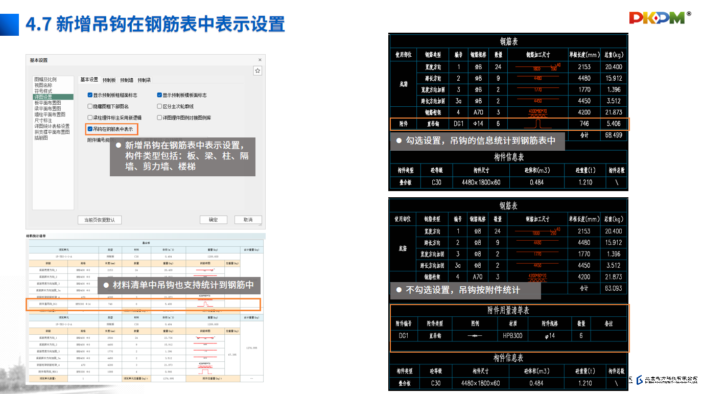703x394 pixels.
Task: Confirm settings with the 确定 button
Action: click(213, 220)
